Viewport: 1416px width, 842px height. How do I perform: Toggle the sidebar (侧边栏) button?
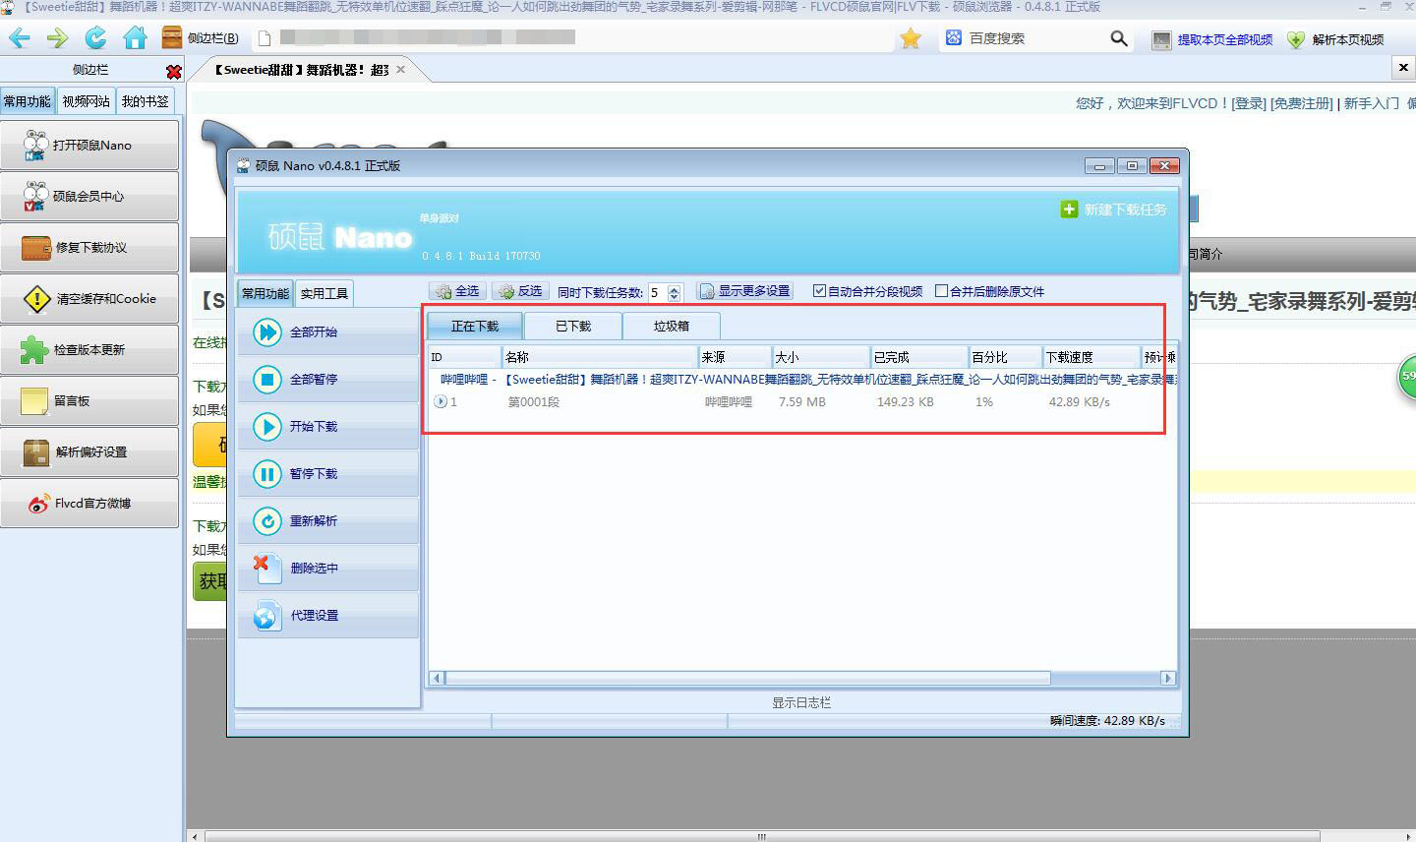pos(200,38)
